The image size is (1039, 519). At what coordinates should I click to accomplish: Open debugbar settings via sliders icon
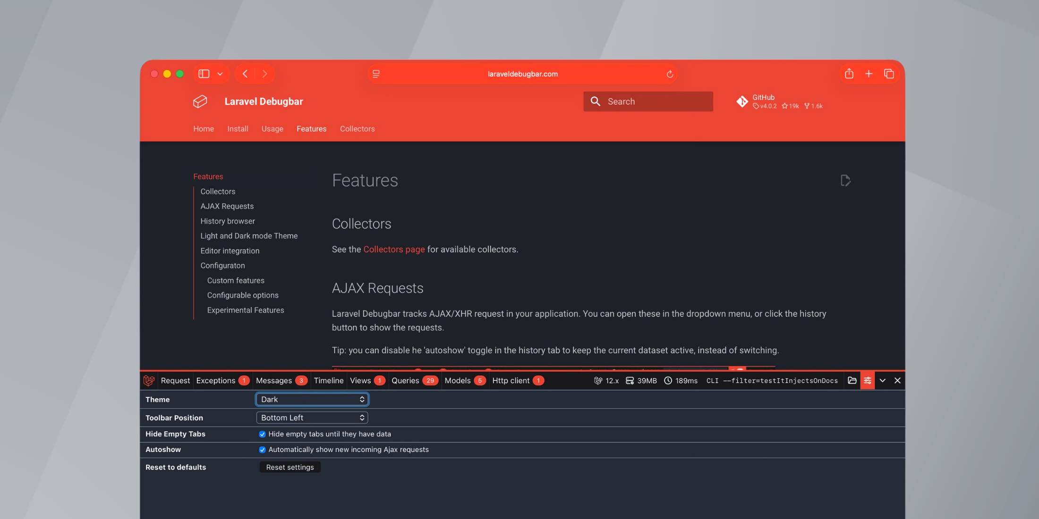(868, 380)
